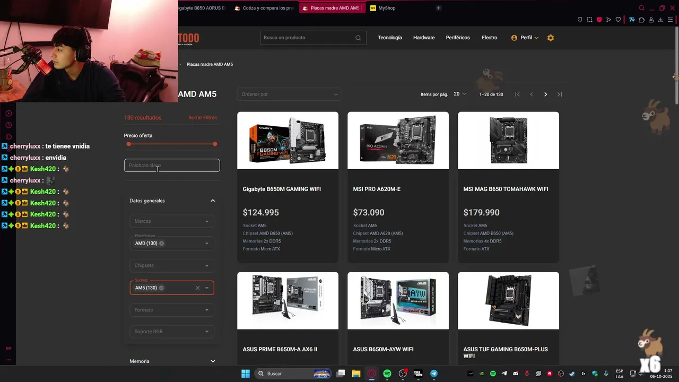The height and width of the screenshot is (382, 679).
Task: Open the Hardware menu
Action: pyautogui.click(x=424, y=38)
